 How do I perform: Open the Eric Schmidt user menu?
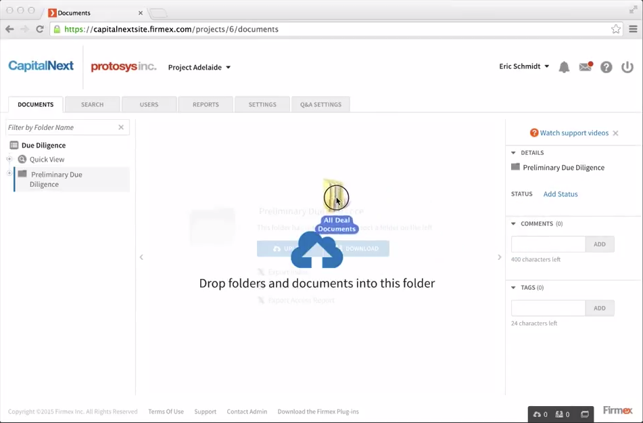coord(524,66)
